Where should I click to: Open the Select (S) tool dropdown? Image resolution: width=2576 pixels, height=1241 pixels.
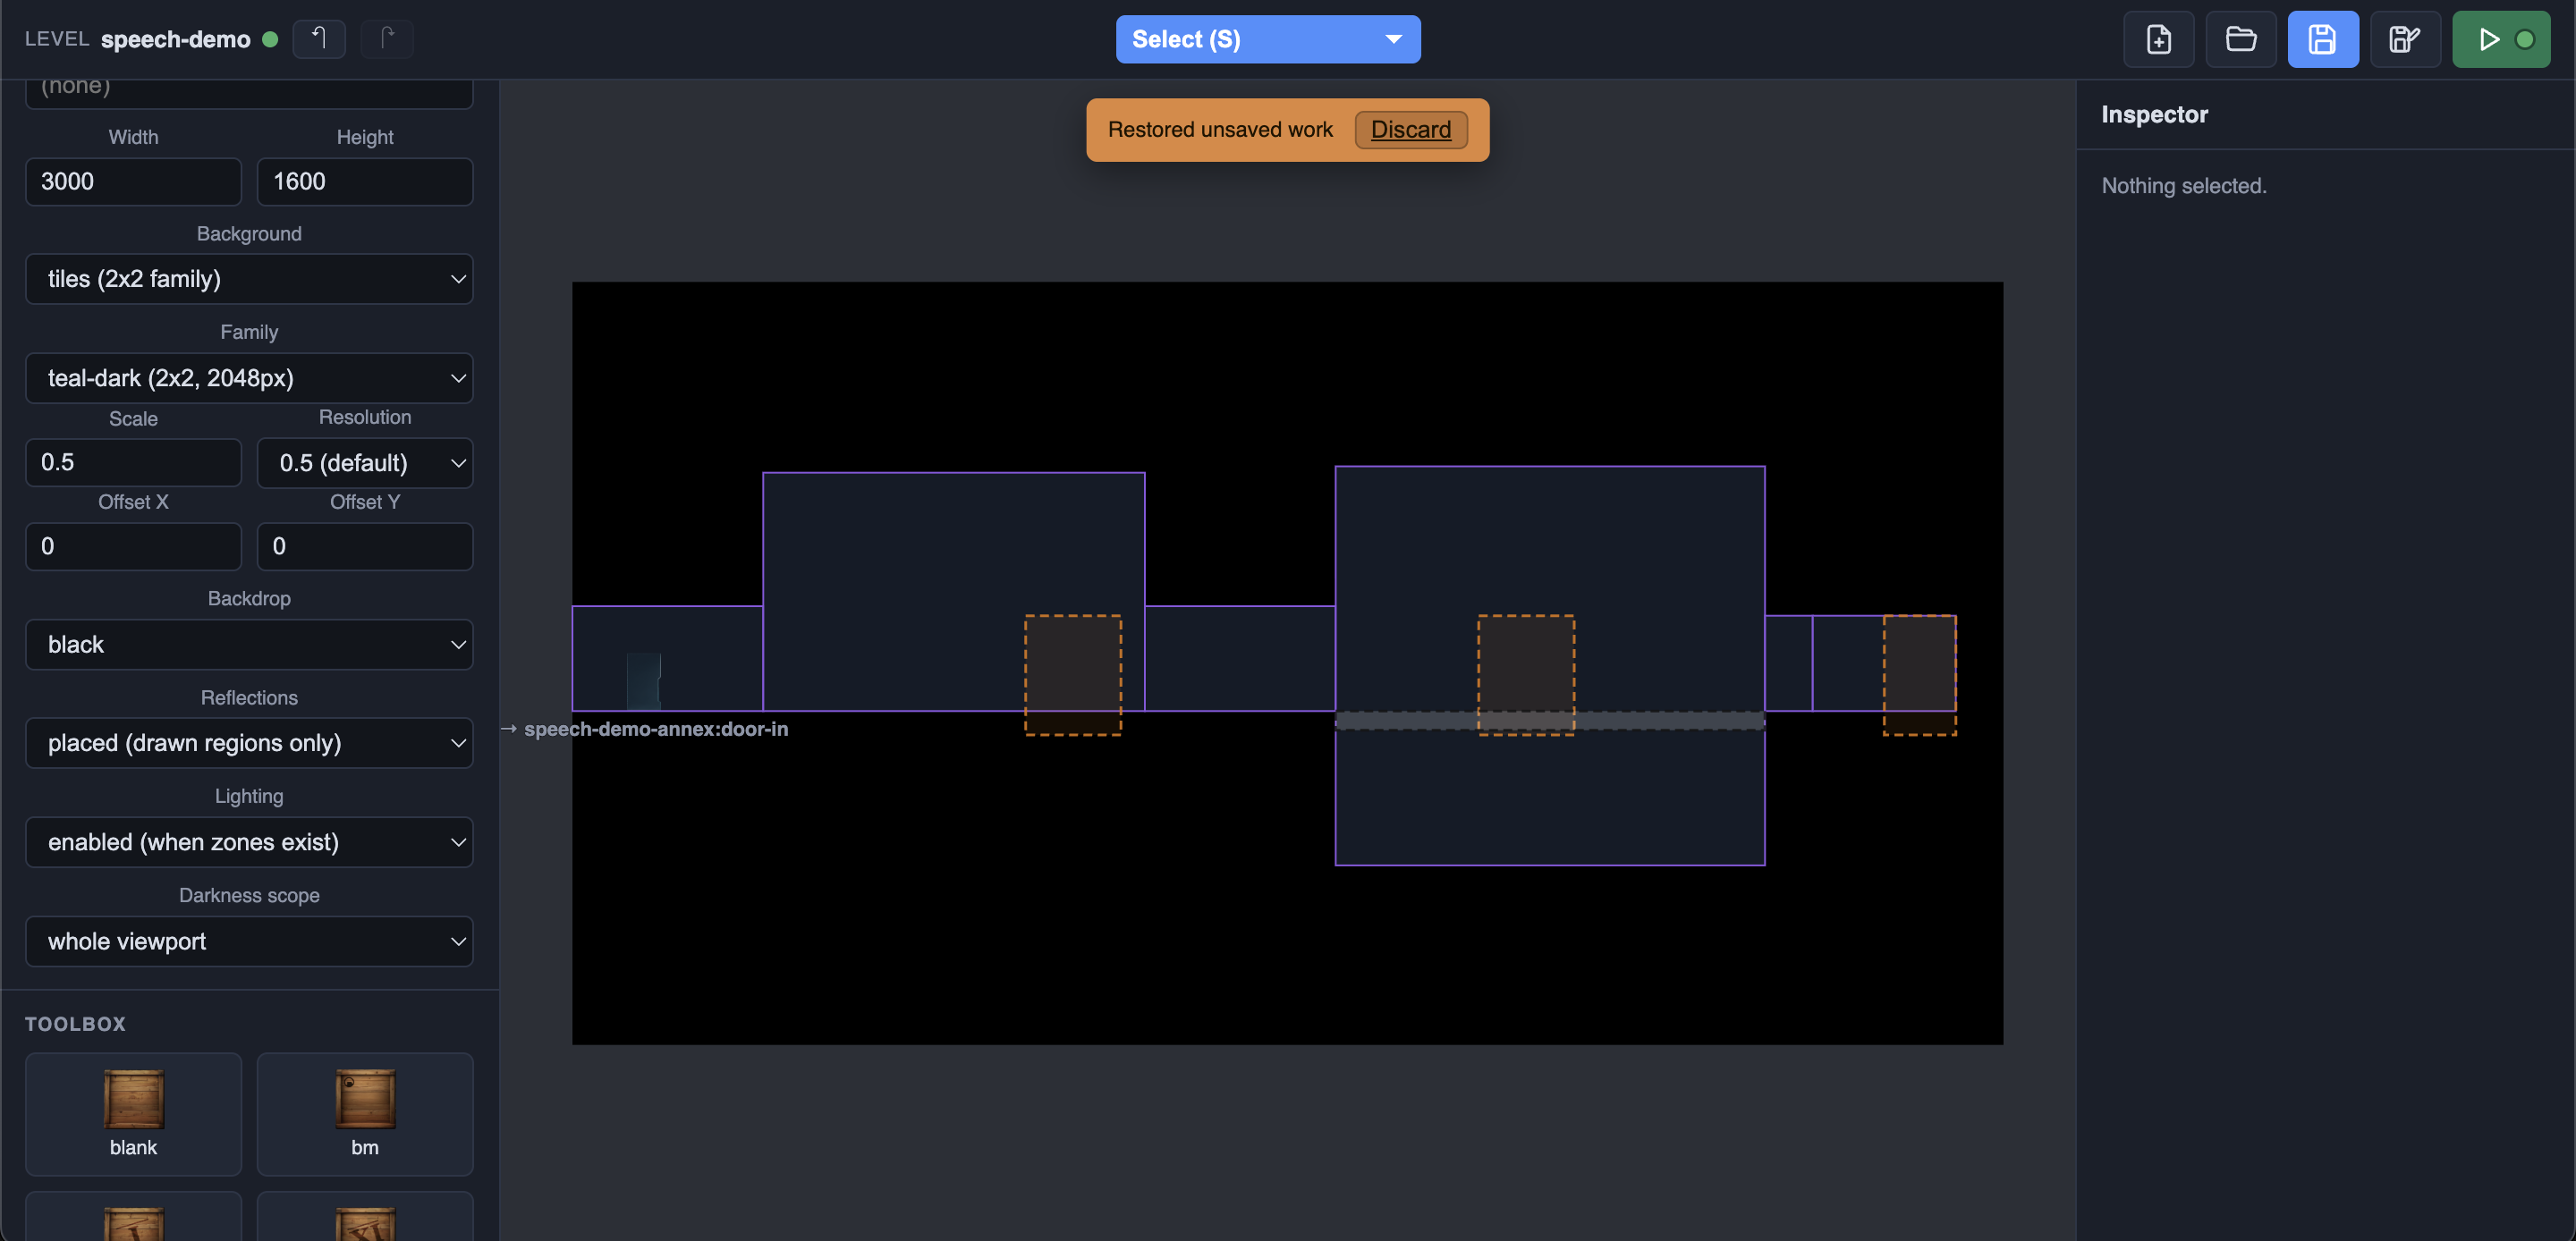[1267, 39]
